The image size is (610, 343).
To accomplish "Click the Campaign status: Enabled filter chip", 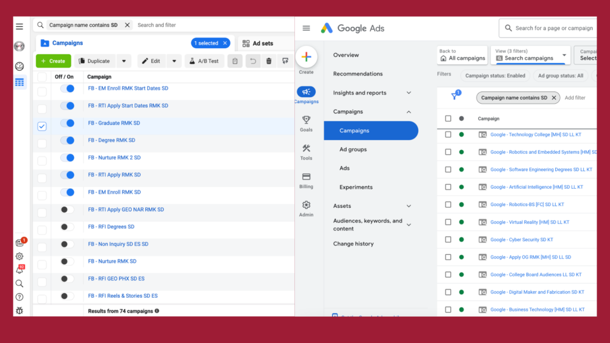I will tap(495, 76).
